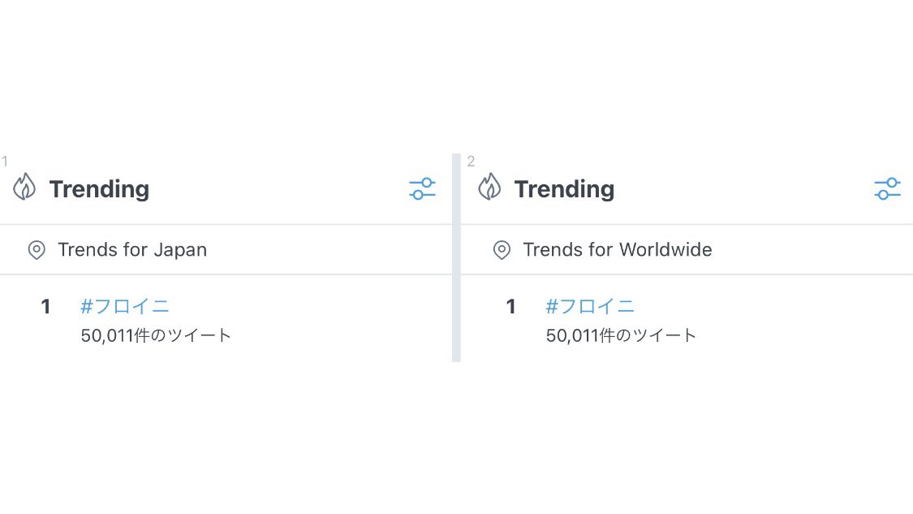Open column settings for Worldwide Trending column
913x514 pixels.
pos(887,189)
